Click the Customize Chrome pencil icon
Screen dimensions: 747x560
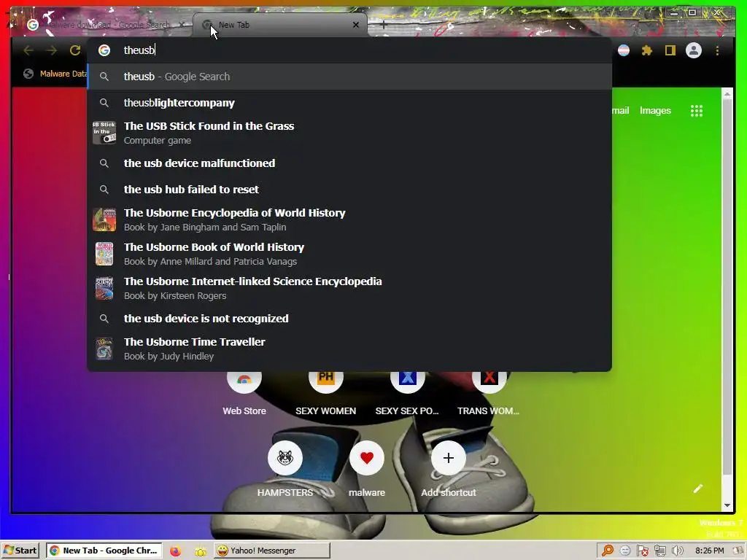point(698,489)
